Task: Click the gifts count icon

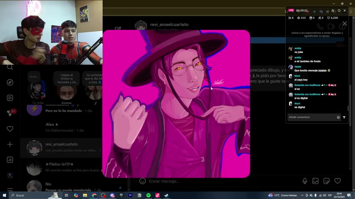Action: [x=312, y=18]
